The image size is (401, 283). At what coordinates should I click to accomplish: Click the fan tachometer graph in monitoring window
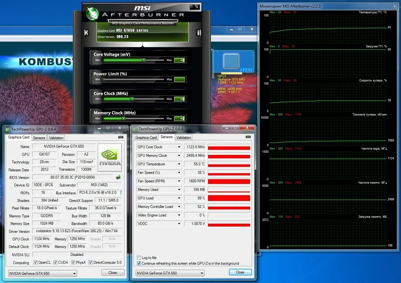328,131
